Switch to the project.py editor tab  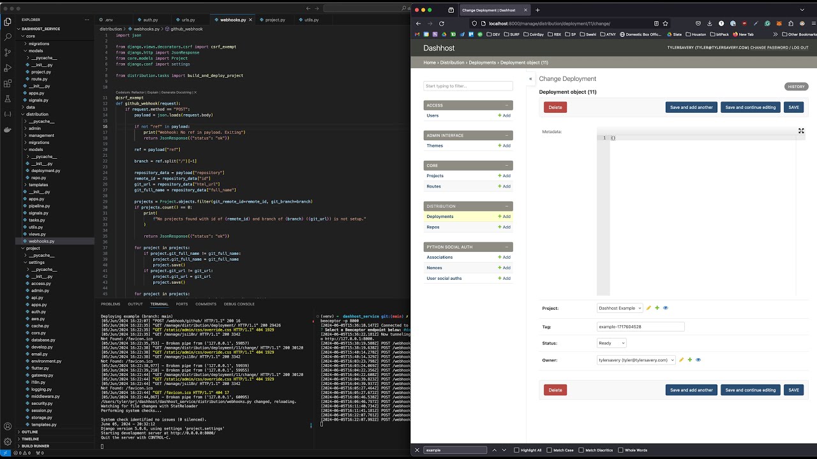[x=275, y=20]
